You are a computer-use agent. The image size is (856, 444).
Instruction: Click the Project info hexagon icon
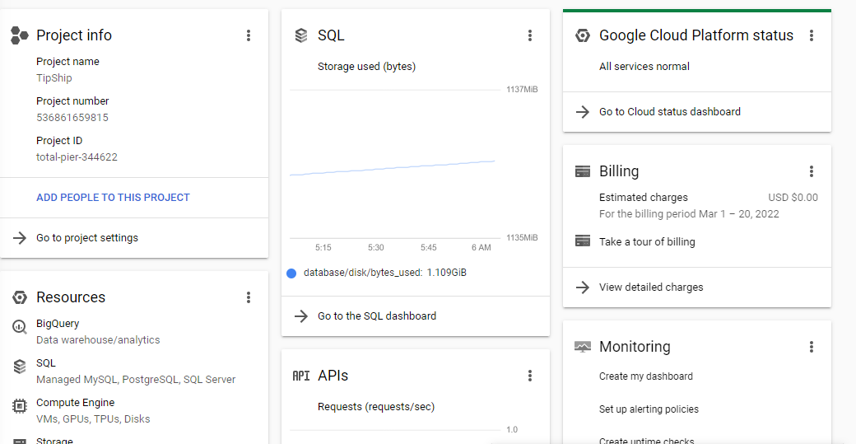(x=20, y=35)
